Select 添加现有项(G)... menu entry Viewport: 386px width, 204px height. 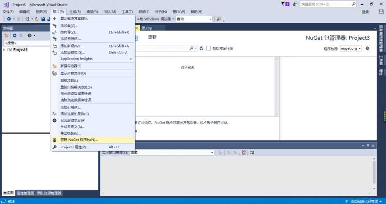tap(72, 53)
